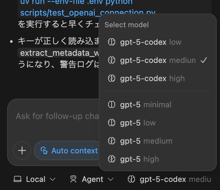Click the plus attachment icon

tap(22, 150)
